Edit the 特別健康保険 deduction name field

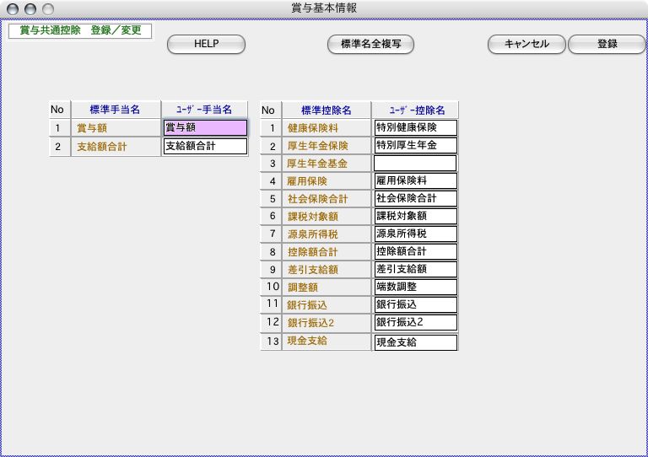(415, 128)
